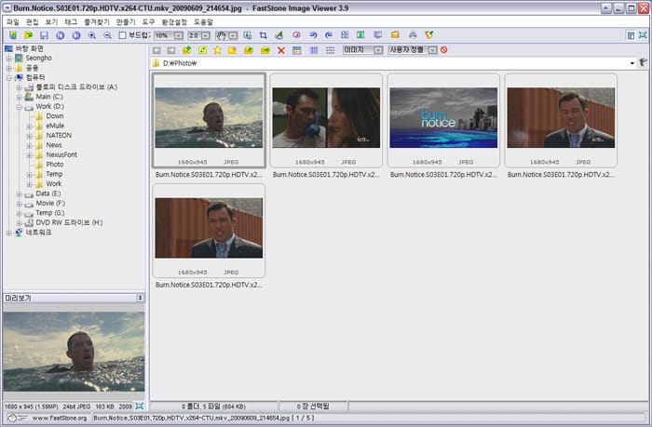Image resolution: width=652 pixels, height=427 pixels.
Task: Switch to thumbnail view mode icon
Action: tap(297, 50)
